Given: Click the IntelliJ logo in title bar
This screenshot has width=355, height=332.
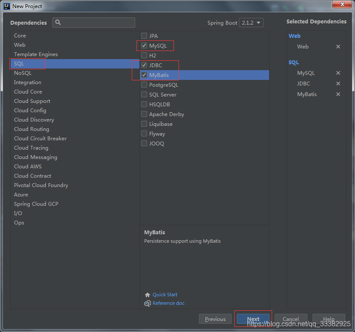Looking at the screenshot, I should 7,6.
